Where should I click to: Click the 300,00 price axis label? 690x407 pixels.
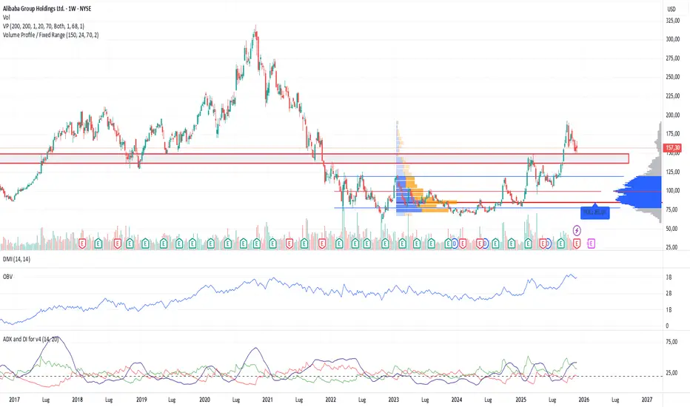pyautogui.click(x=673, y=39)
